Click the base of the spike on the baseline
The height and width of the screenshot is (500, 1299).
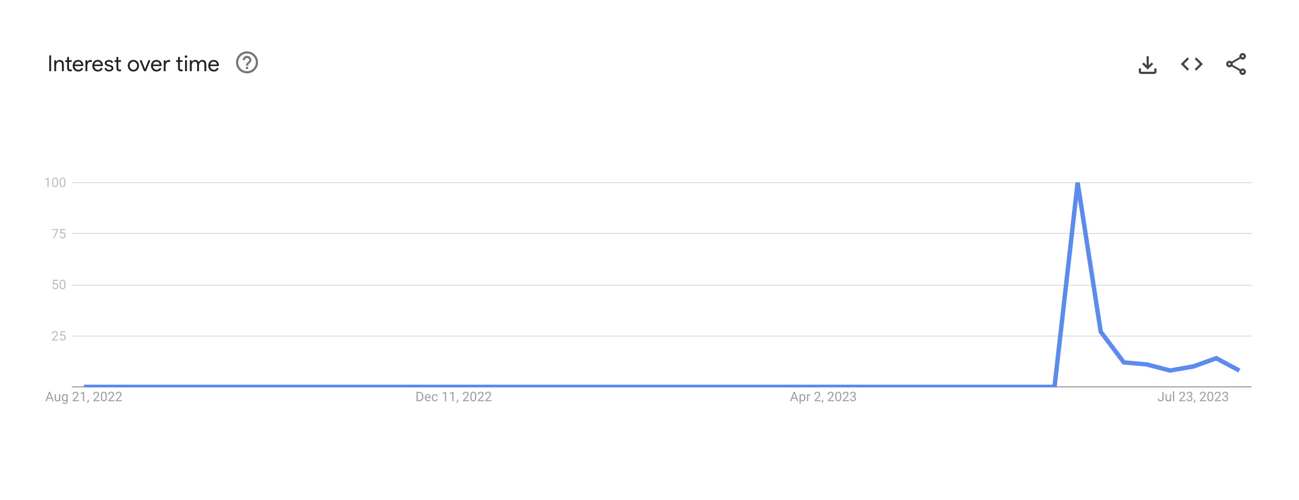(1054, 385)
